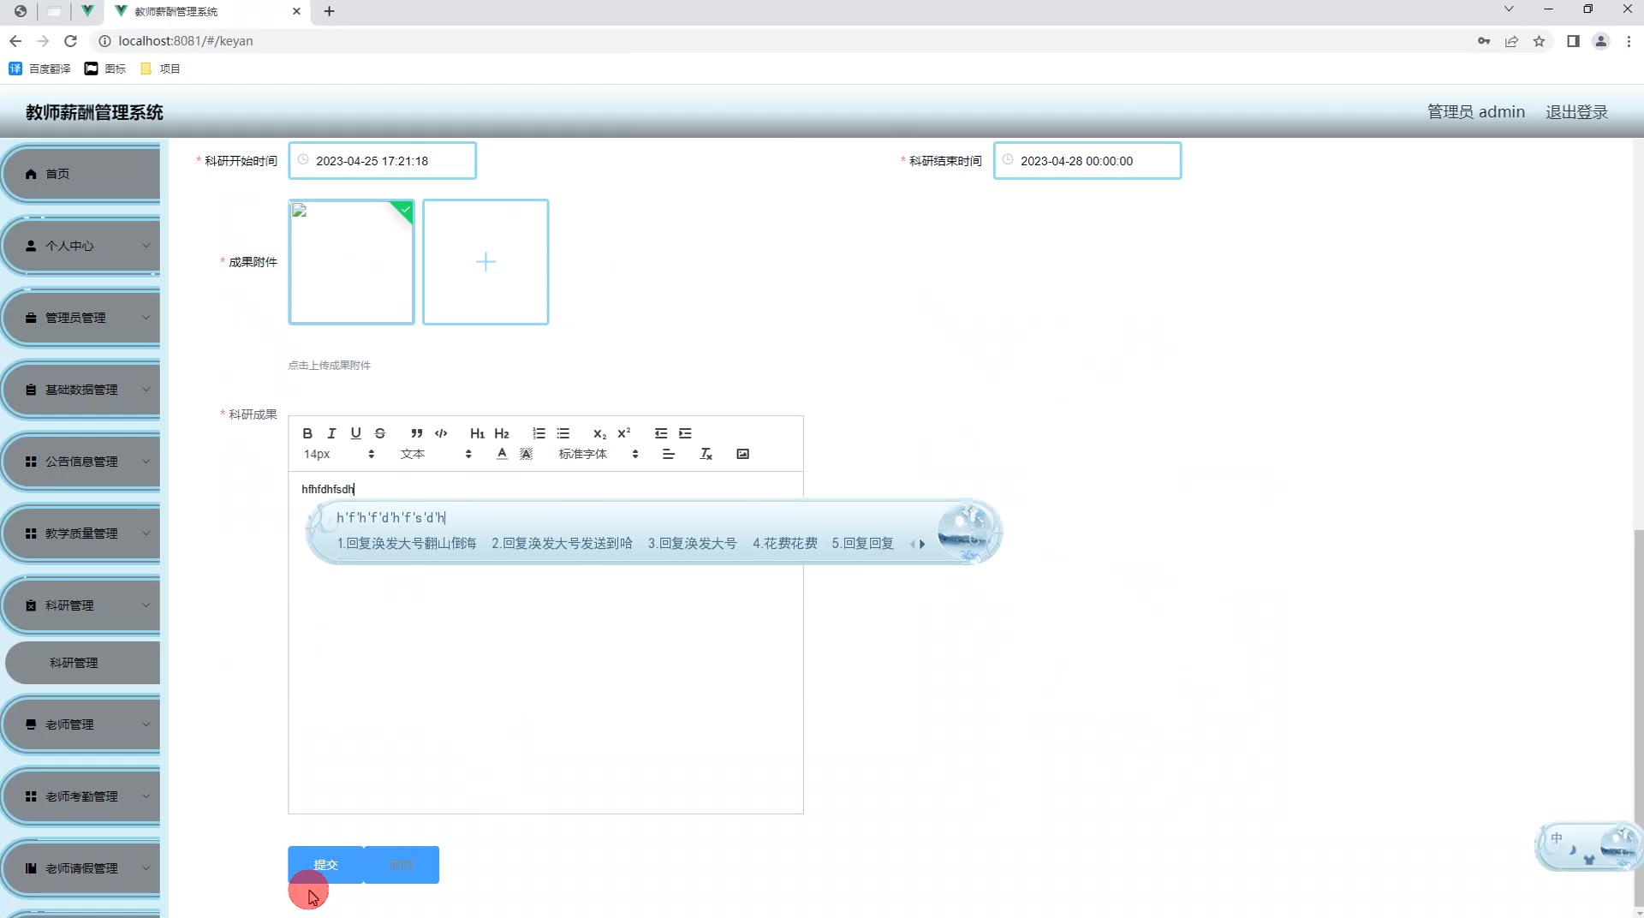
Task: Expand the 公告信息管理 sidebar menu
Action: [81, 462]
